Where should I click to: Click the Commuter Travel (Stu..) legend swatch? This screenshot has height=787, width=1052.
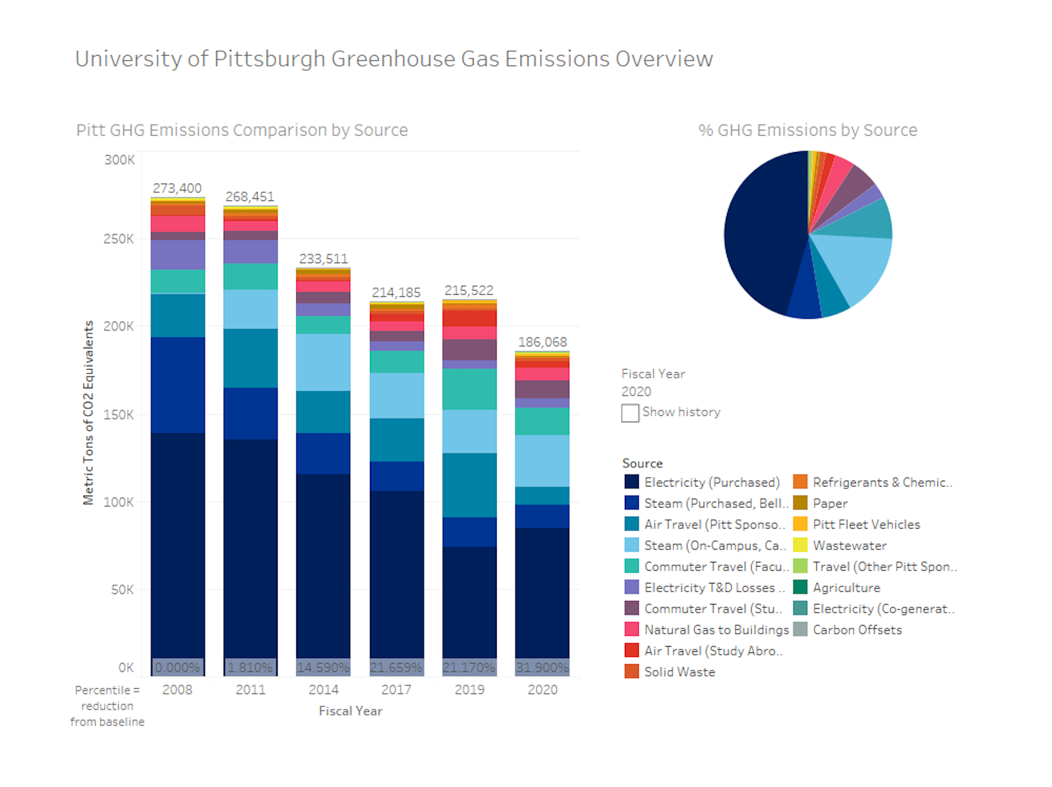[x=632, y=608]
